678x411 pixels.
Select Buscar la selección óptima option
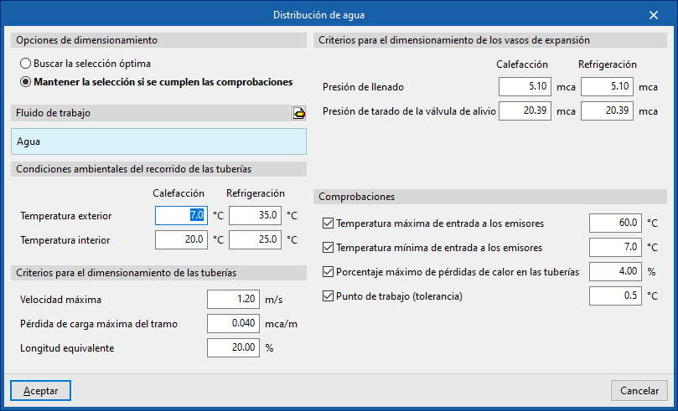tap(26, 64)
